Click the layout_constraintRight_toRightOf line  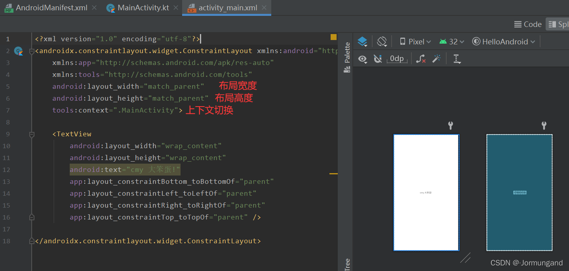pos(167,205)
